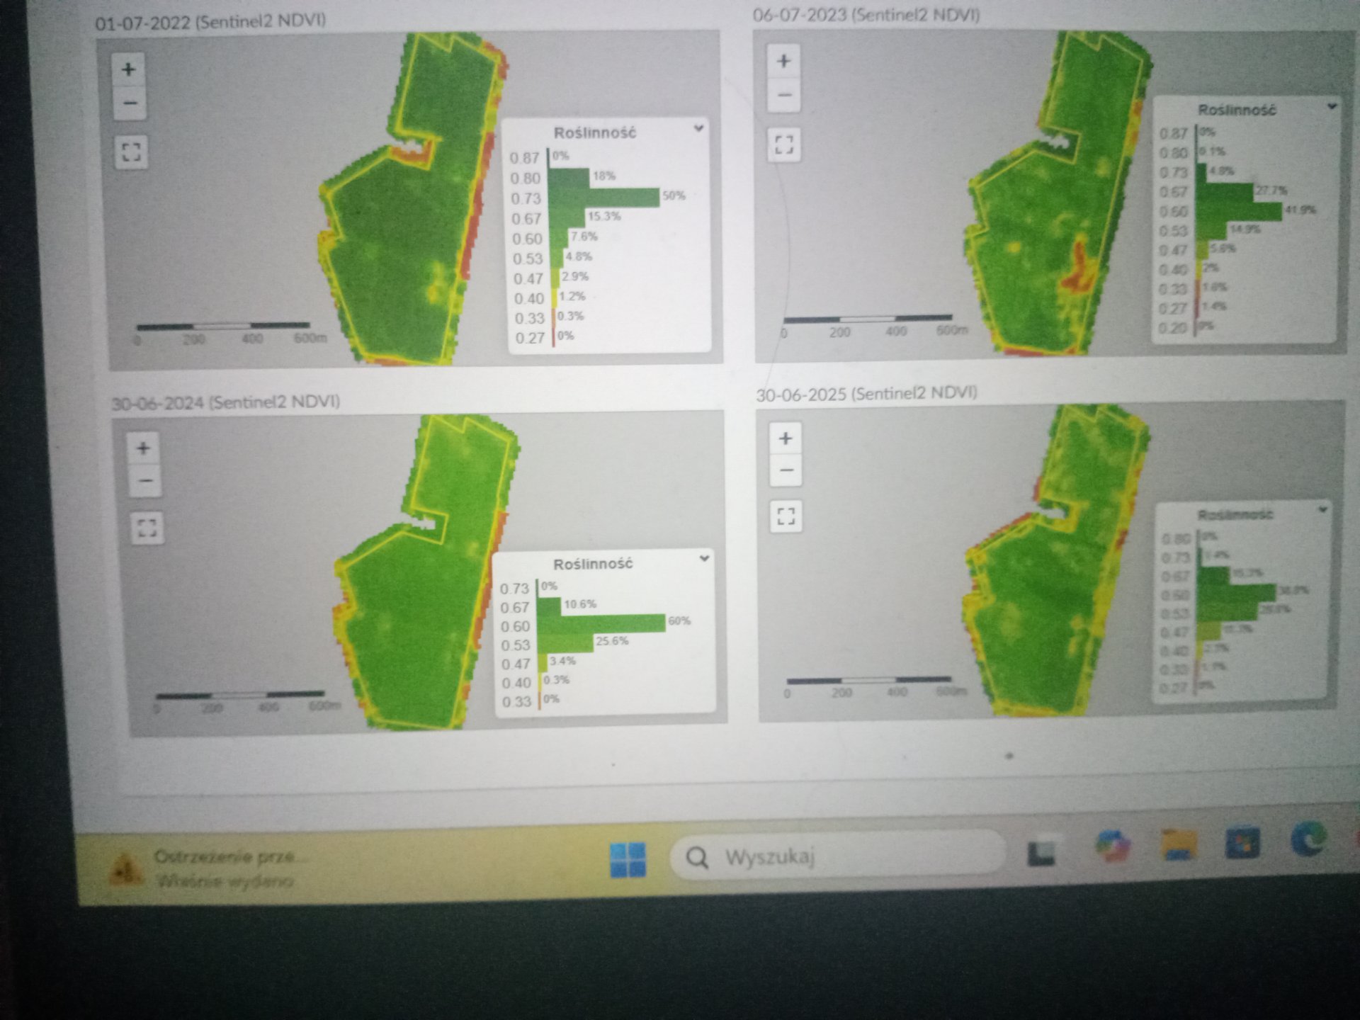Open fullscreen for the 30-06-2025 map
Viewport: 1360px width, 1020px height.
click(786, 516)
